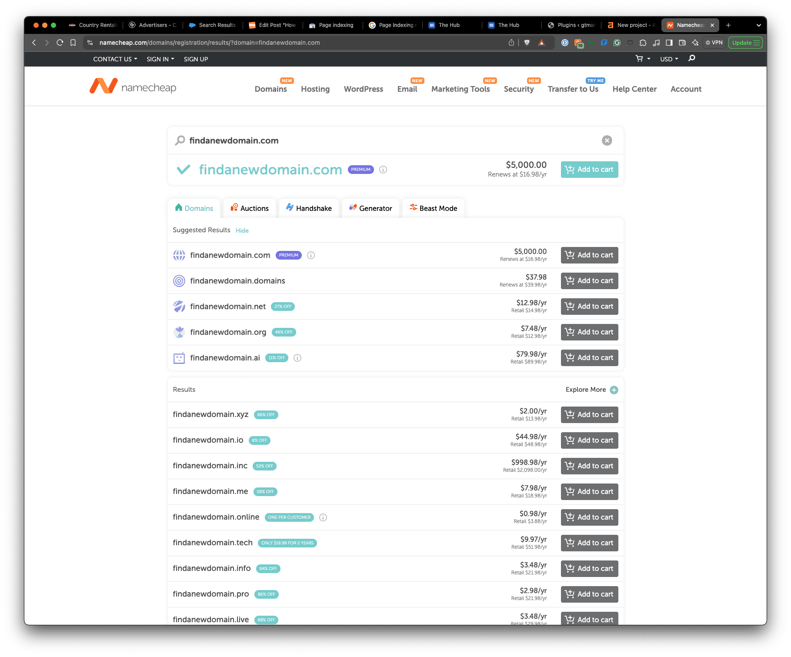Open the shopping cart icon

(639, 58)
